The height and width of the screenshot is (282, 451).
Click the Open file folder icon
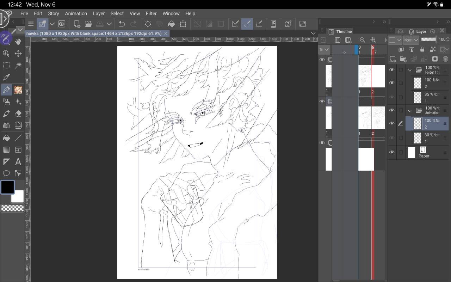point(88,24)
